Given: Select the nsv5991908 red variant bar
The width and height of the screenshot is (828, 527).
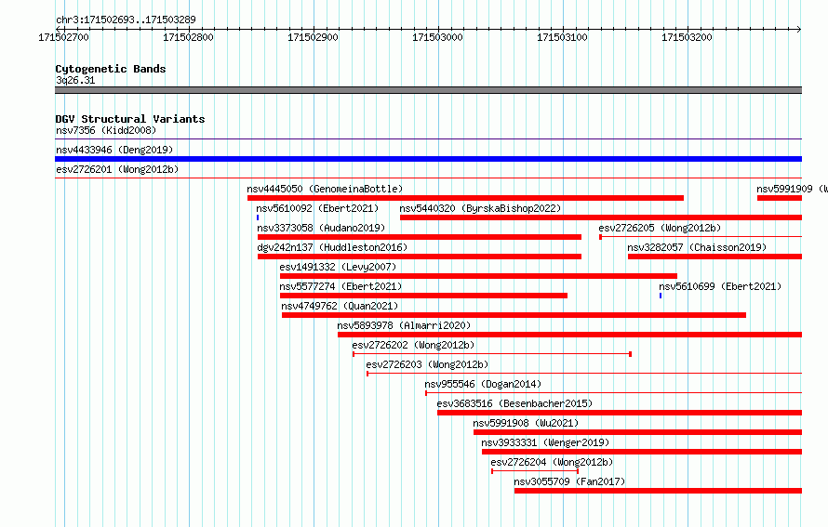Looking at the screenshot, I should point(638,432).
